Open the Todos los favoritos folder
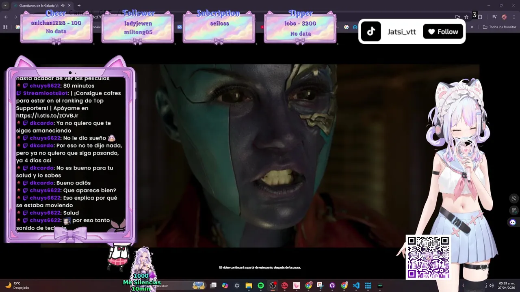520x292 pixels. 499,27
